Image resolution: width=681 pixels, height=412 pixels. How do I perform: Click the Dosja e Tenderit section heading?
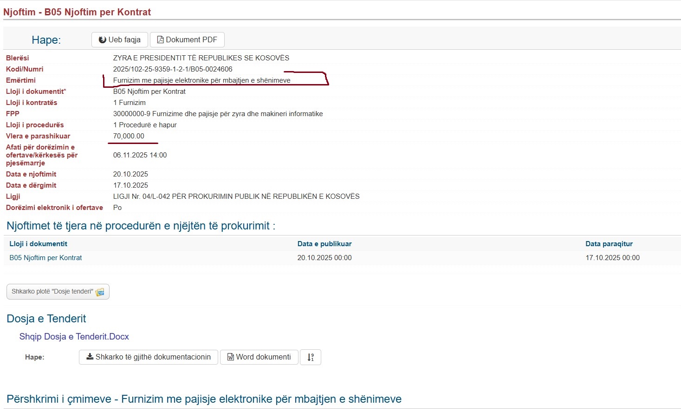coord(46,319)
